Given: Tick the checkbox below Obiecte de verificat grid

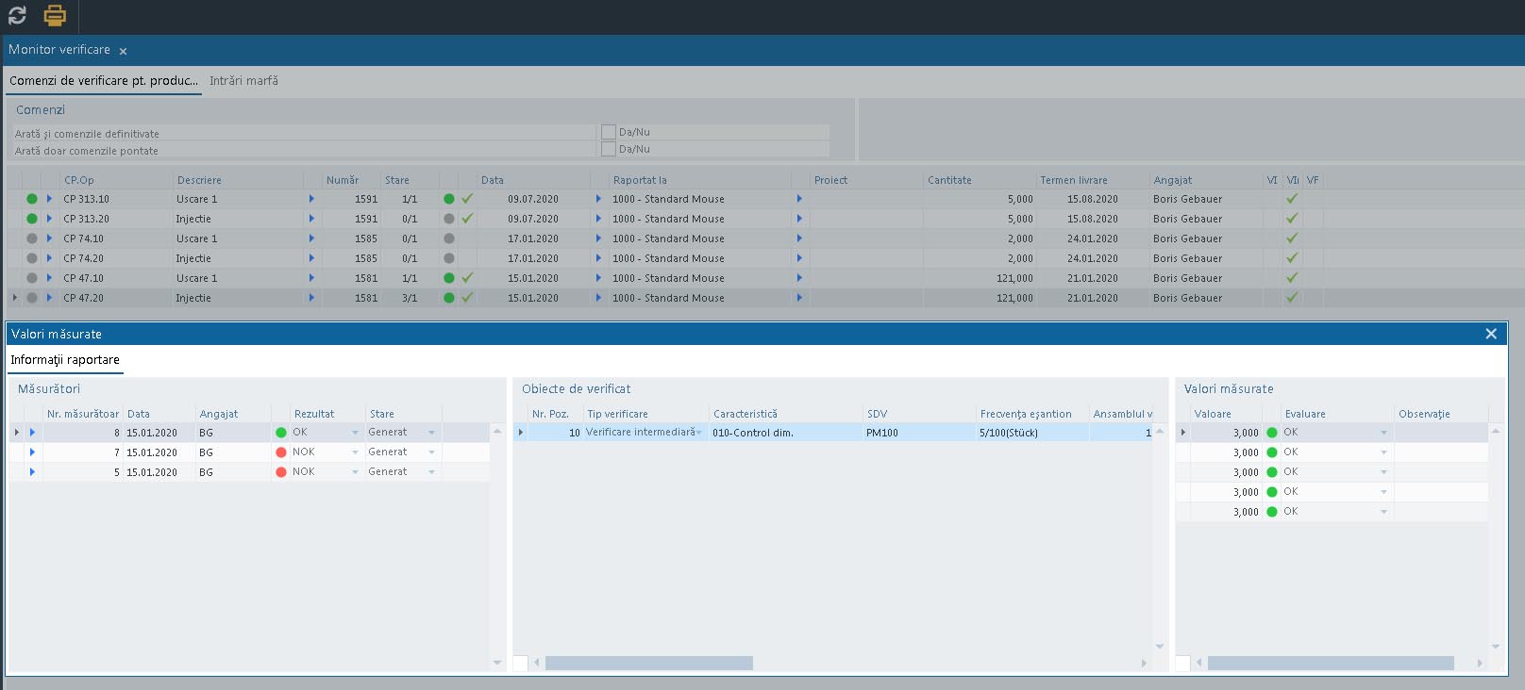Looking at the screenshot, I should coord(520,664).
